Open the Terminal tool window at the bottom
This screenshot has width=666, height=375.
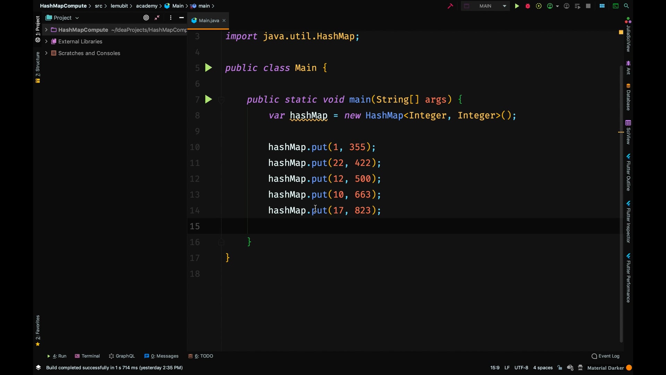tap(87, 356)
